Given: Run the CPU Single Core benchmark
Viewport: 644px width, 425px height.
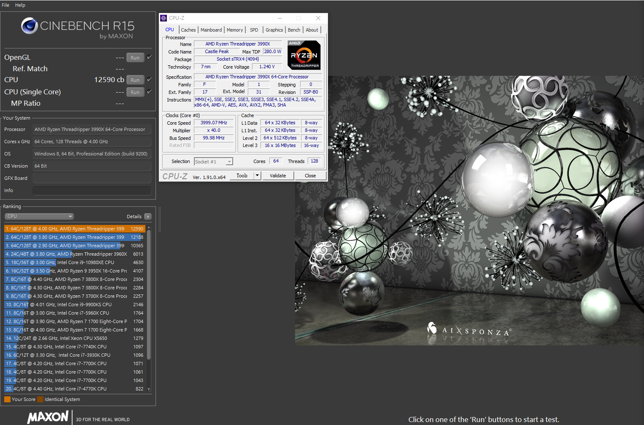Looking at the screenshot, I should pos(135,92).
